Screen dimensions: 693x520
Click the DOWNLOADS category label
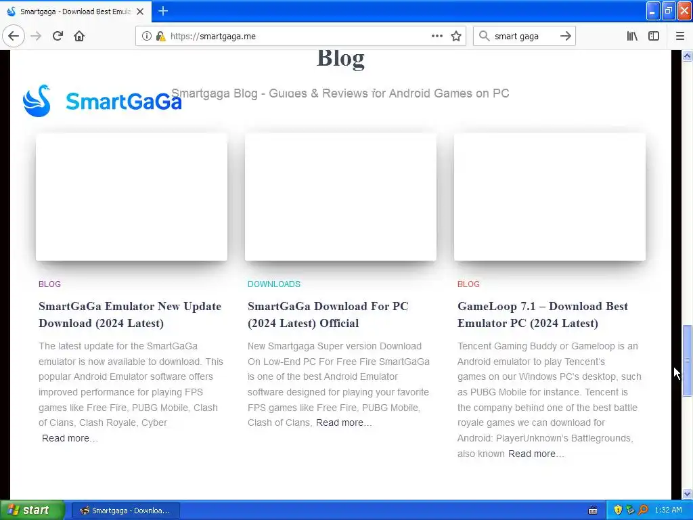274,284
